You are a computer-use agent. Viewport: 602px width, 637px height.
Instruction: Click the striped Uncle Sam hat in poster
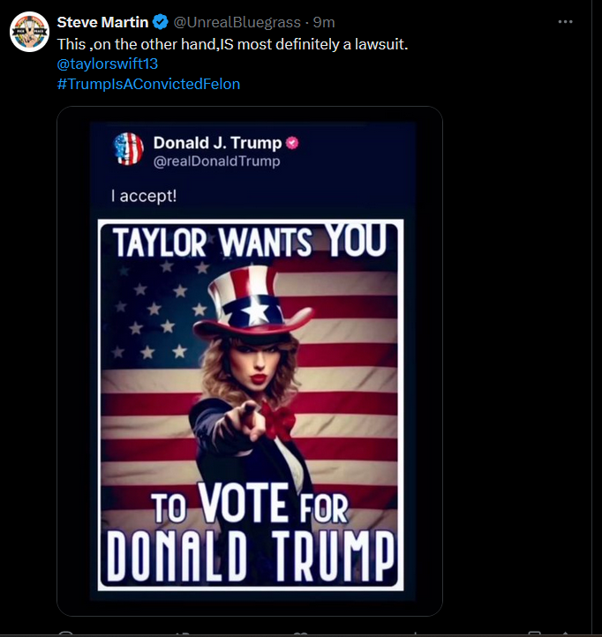[x=250, y=300]
